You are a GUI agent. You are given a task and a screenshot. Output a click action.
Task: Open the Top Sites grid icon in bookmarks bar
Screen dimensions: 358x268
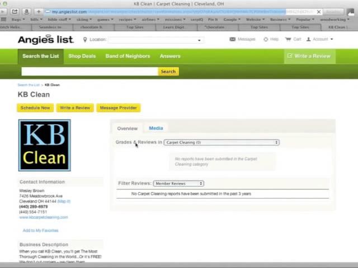pyautogui.click(x=3, y=20)
